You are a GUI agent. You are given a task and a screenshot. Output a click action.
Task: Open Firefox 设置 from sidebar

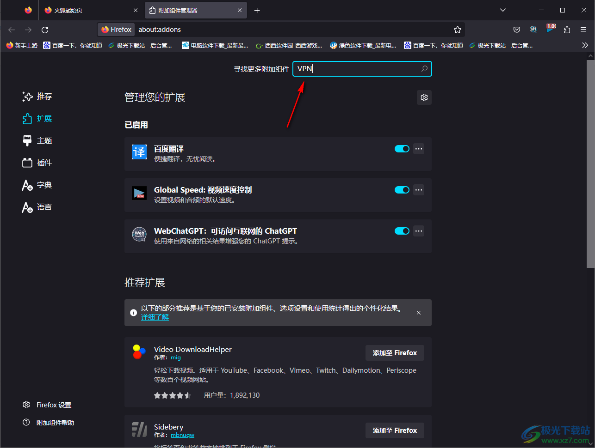47,405
